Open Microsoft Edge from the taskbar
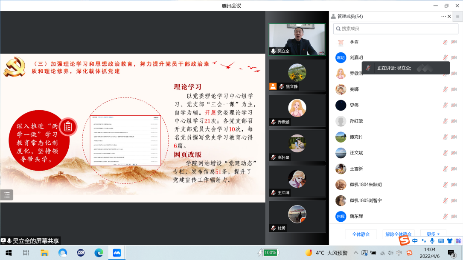Viewport: 463px width, 260px height. point(99,252)
